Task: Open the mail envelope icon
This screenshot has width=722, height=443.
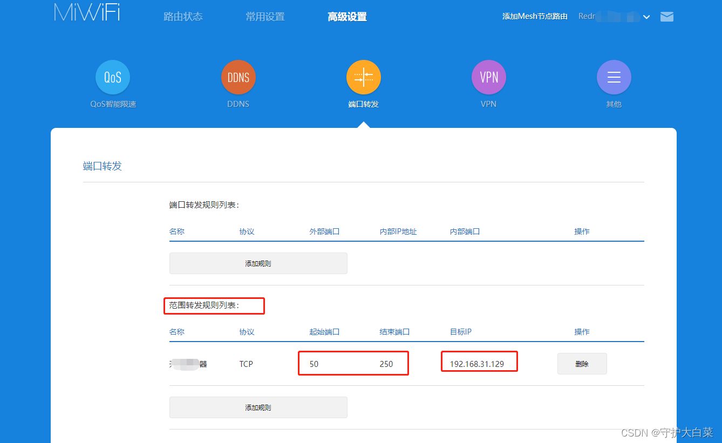Action: 667,17
